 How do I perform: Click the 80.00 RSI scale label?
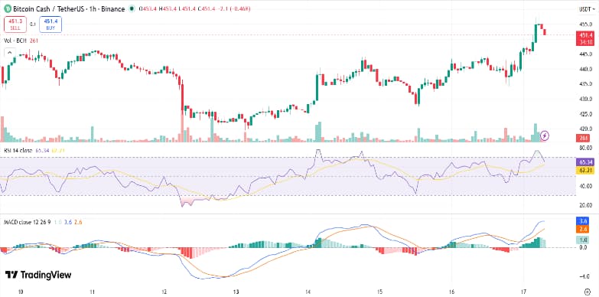tap(587, 148)
